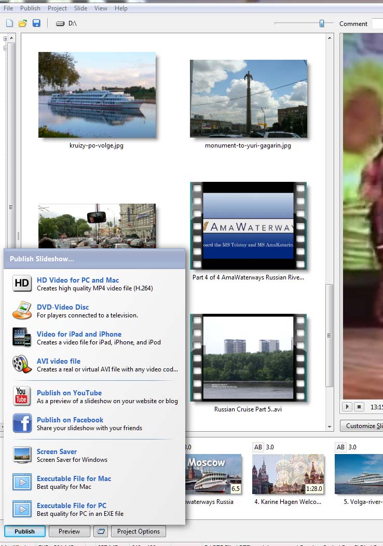Open the D:\ drive selector
The width and height of the screenshot is (383, 546).
pos(67,23)
